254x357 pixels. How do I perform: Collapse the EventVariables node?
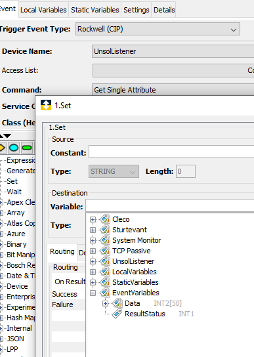click(x=93, y=293)
